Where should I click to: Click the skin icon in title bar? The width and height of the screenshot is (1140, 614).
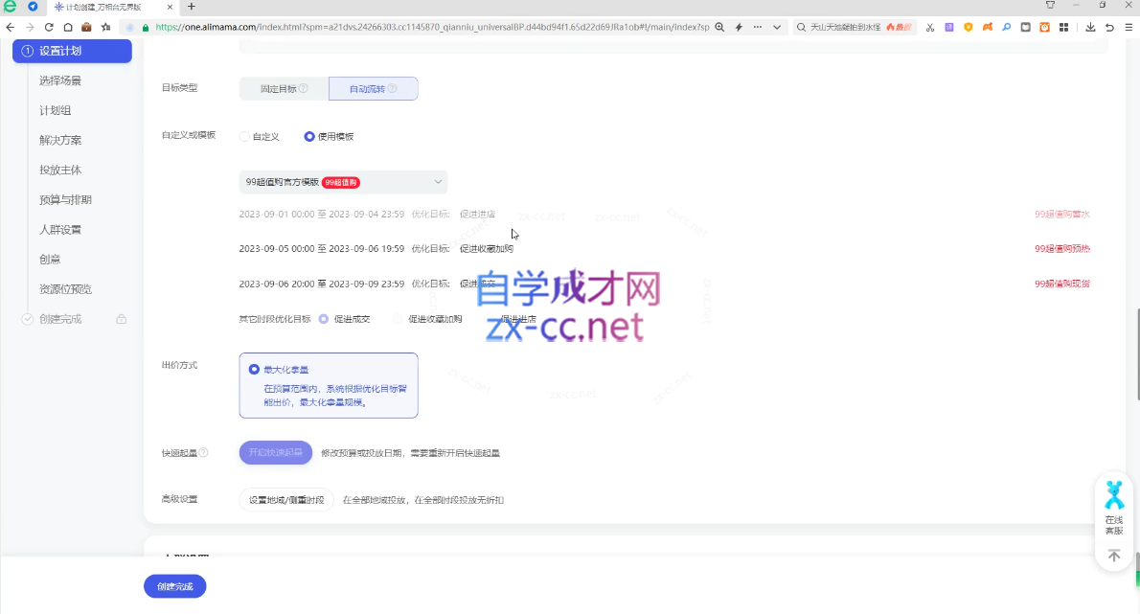(x=1050, y=5)
